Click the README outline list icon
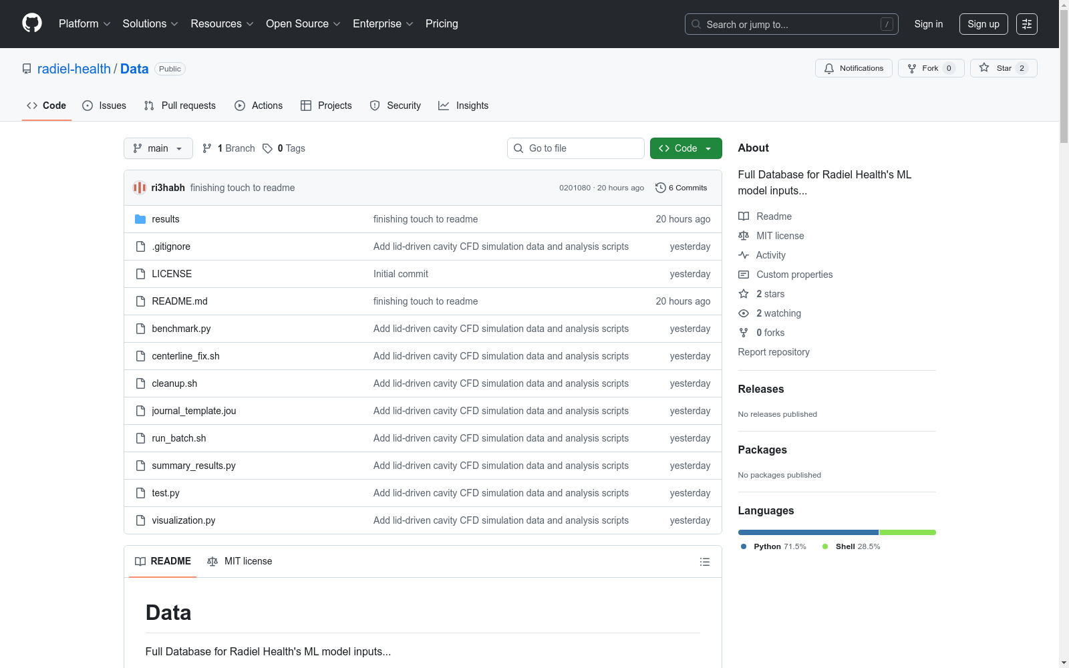1069x668 pixels. pyautogui.click(x=705, y=562)
